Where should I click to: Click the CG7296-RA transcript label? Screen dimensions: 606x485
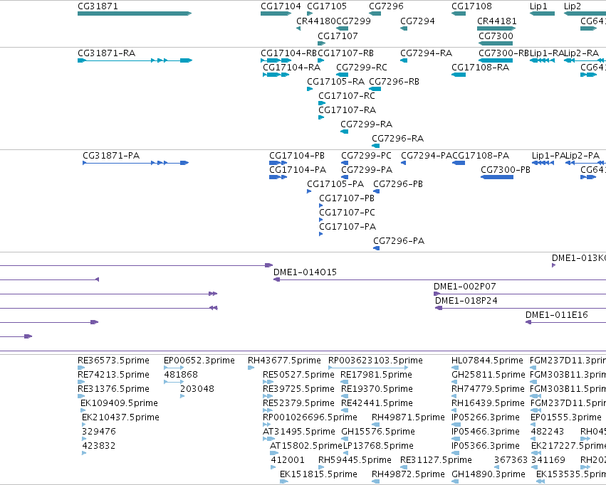pos(397,138)
